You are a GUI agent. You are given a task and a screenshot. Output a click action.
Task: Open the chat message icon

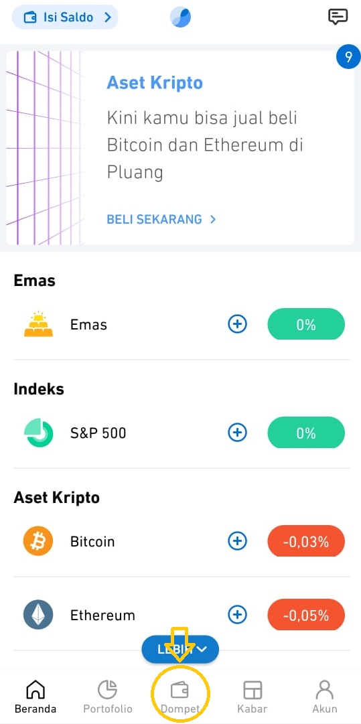[338, 17]
